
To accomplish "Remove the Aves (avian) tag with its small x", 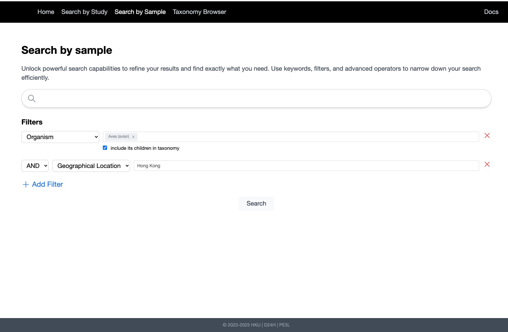I will [133, 137].
